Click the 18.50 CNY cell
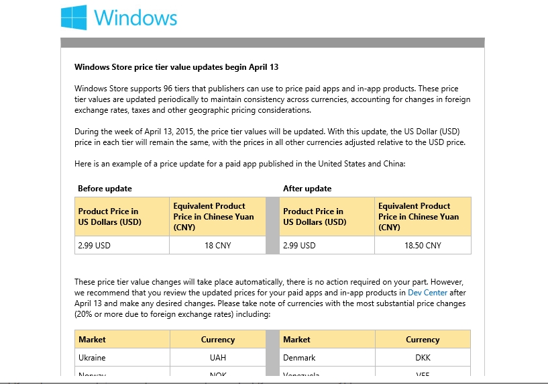 (423, 246)
